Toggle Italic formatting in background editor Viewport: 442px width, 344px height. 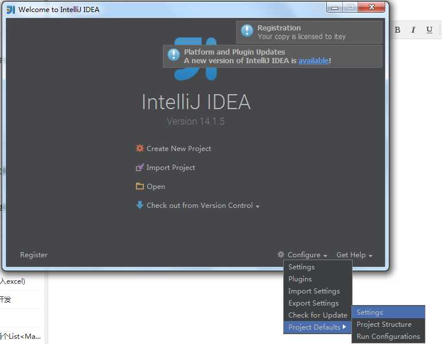[x=413, y=30]
